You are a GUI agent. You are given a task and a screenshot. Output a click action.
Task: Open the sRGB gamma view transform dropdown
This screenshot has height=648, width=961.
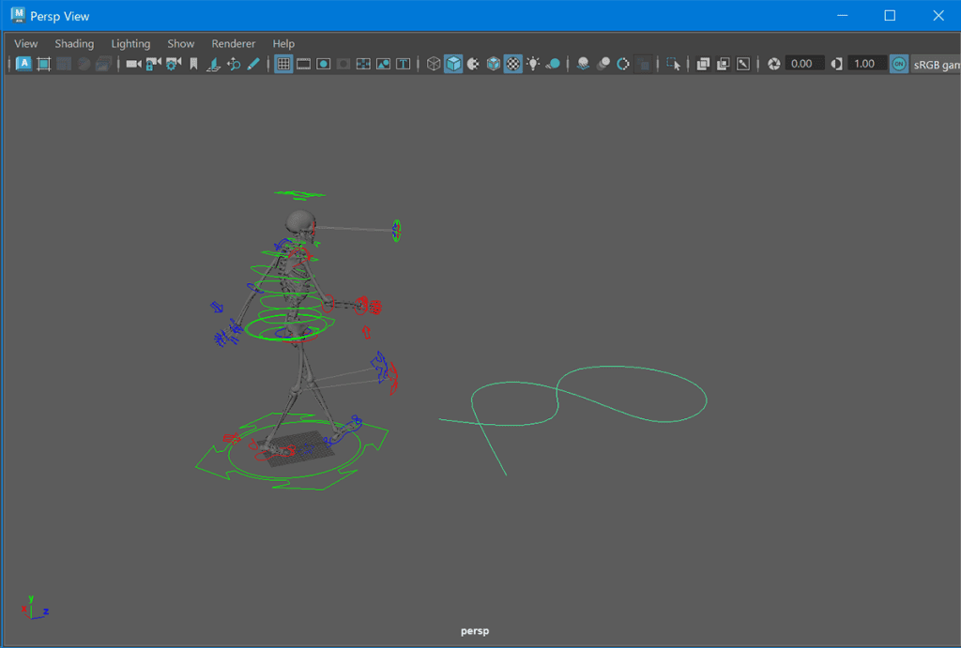pyautogui.click(x=936, y=65)
